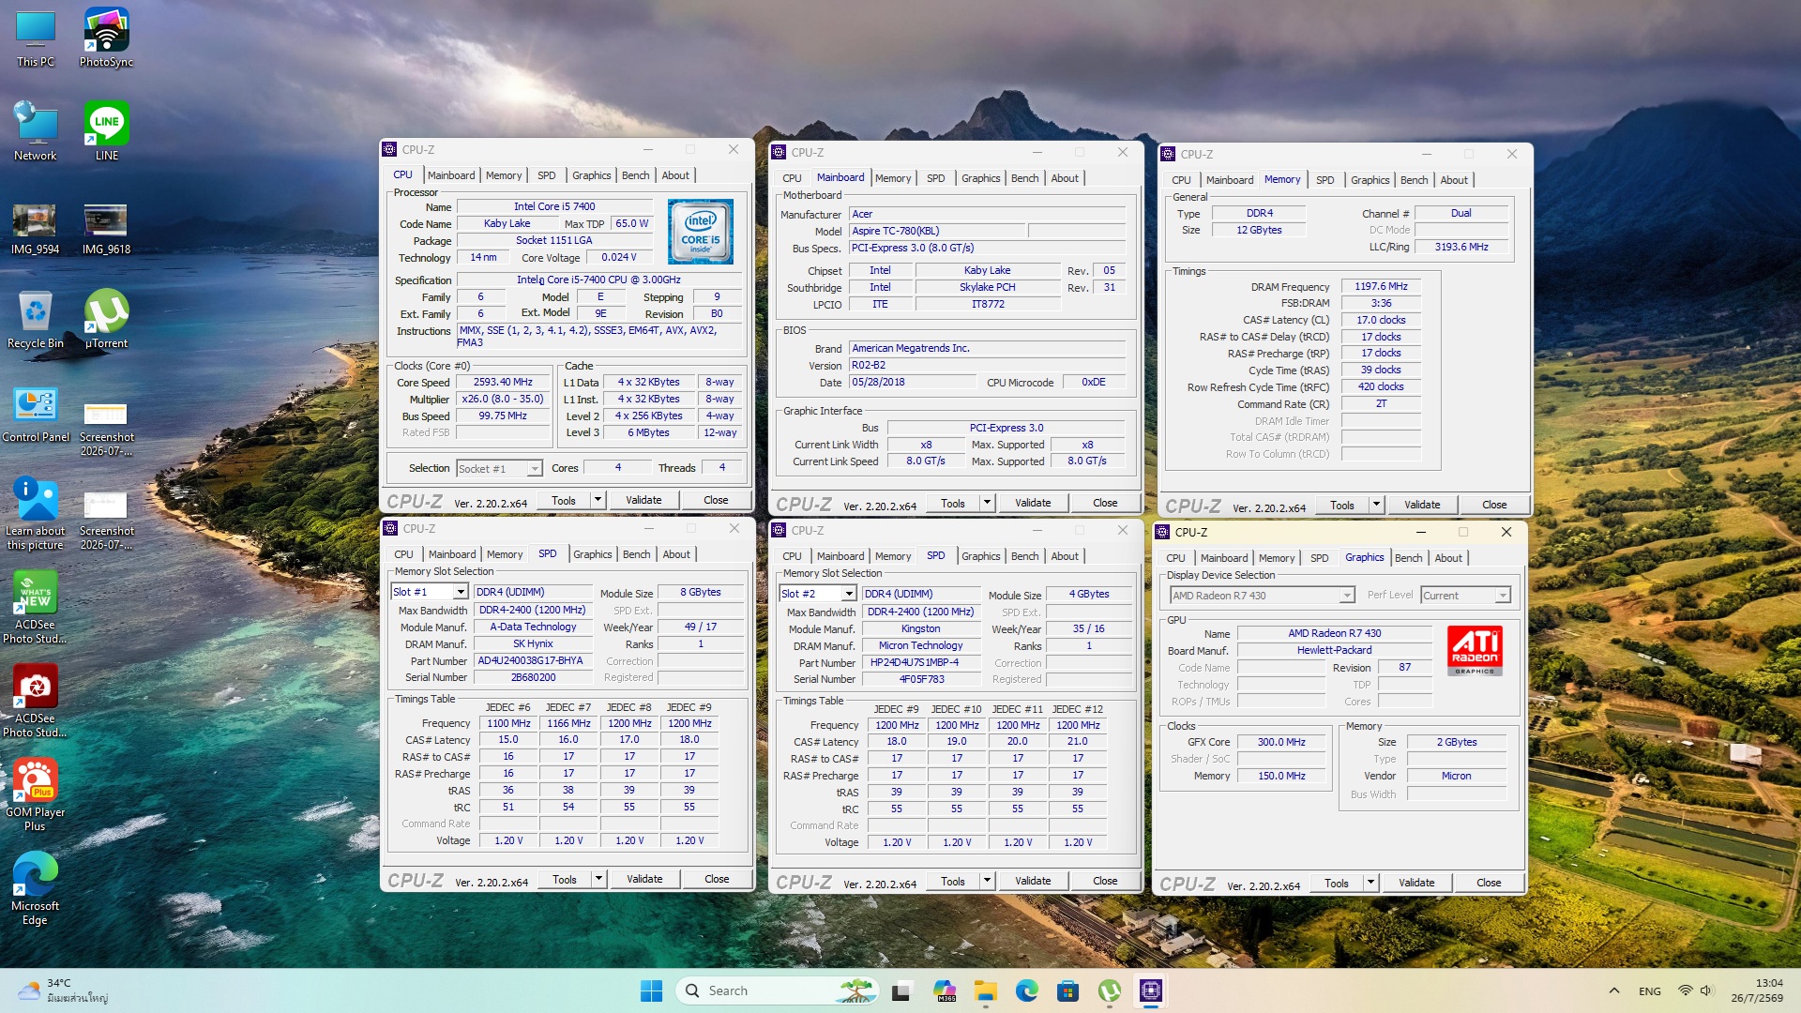Screen dimensions: 1801x1013
Task: Expand Tools arrow in the Slot #1 window
Action: [x=598, y=879]
